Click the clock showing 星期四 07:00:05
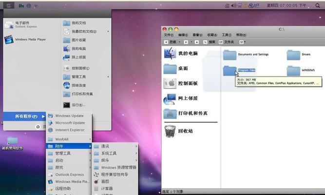The image size is (325, 195). (287, 5)
